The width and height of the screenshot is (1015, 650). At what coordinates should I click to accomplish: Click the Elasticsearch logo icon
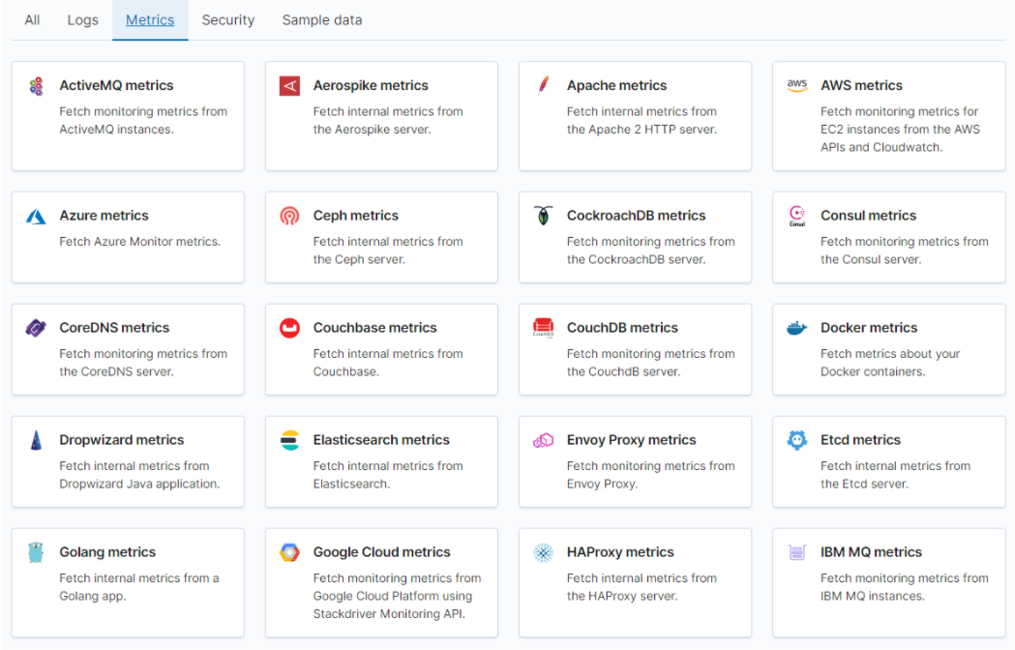coord(289,440)
